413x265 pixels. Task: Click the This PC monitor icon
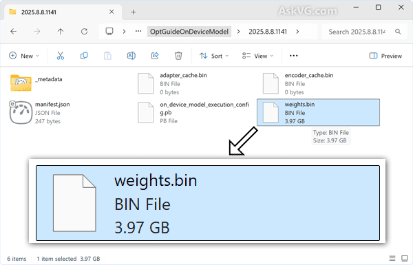tap(109, 32)
